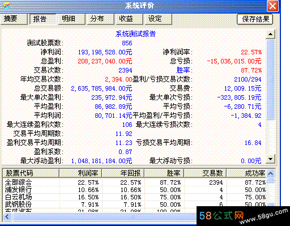Click the 总交易额 value 2,635,785,984.00元
290x226 pixels.
tap(101, 88)
